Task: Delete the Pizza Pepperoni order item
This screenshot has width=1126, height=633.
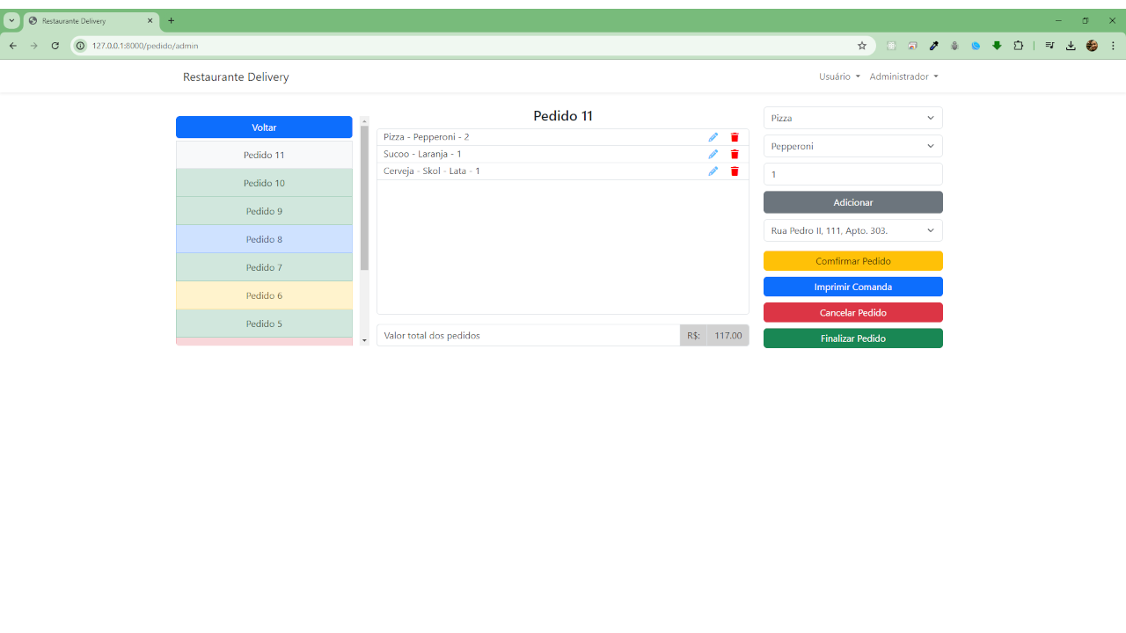Action: [x=735, y=137]
